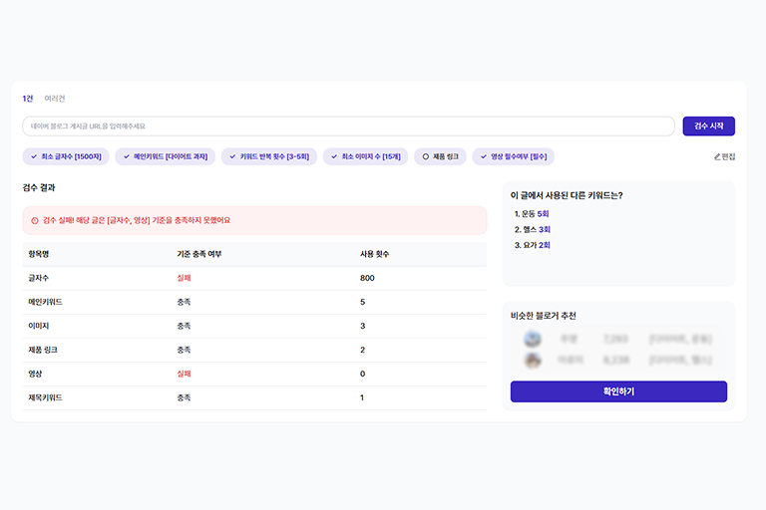The image size is (766, 510).
Task: Click the checkmark icon in 메인키워드 chip
Action: [127, 156]
